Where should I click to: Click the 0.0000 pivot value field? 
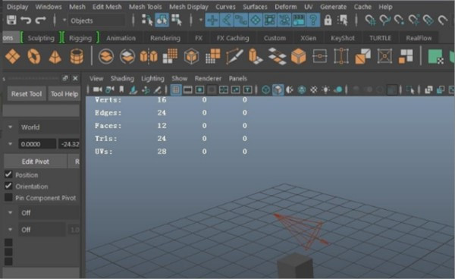(x=37, y=144)
